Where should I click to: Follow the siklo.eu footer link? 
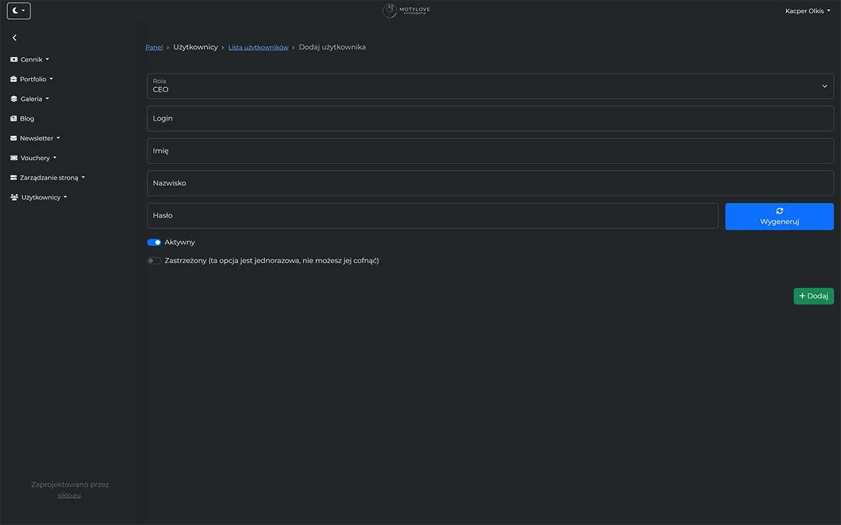tap(69, 495)
